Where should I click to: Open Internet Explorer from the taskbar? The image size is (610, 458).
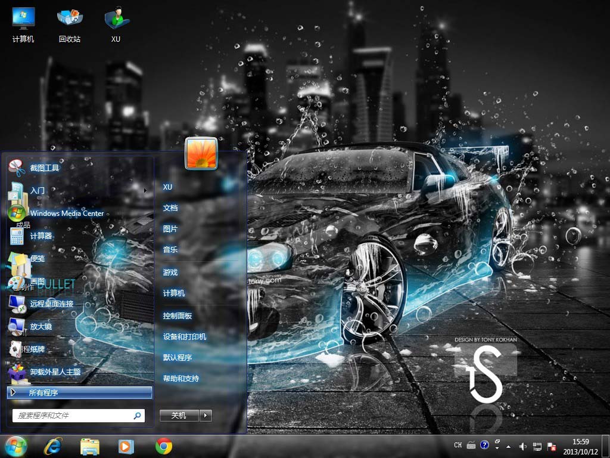click(x=54, y=445)
